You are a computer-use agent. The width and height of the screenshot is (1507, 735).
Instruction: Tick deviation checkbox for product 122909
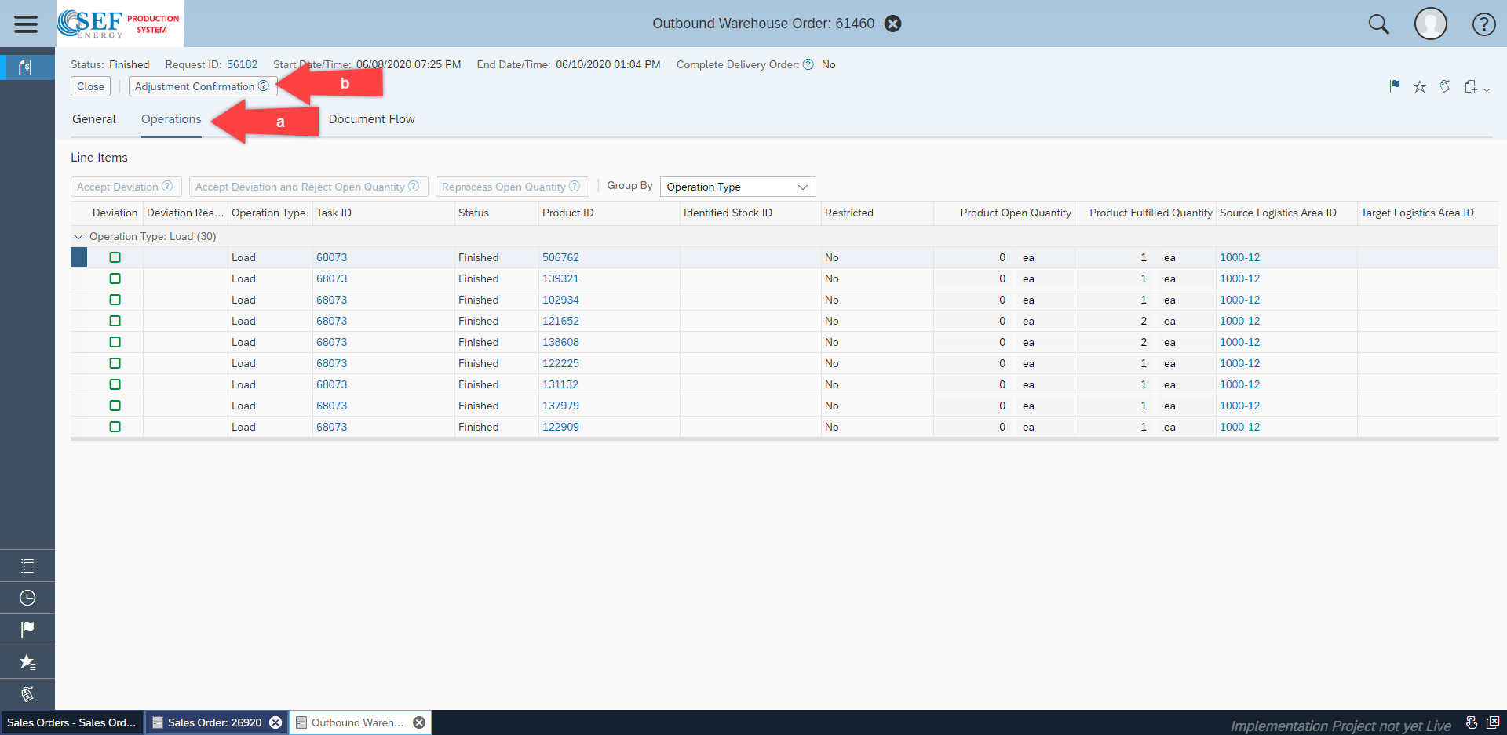point(115,427)
